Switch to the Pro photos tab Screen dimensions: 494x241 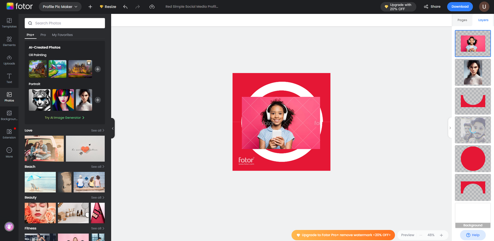coord(43,35)
